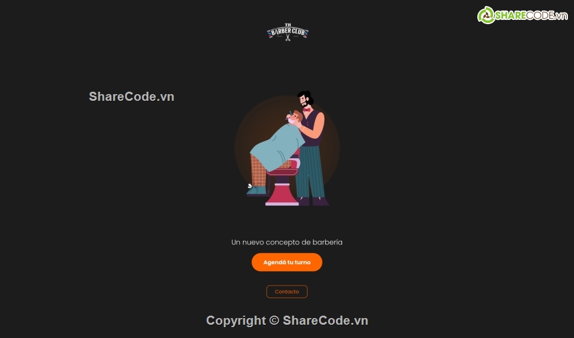Click the green circular ShareCode emblem
This screenshot has height=338, width=574.
(486, 15)
